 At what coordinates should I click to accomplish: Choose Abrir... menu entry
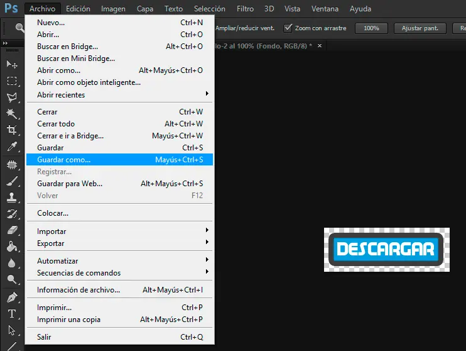(x=120, y=35)
